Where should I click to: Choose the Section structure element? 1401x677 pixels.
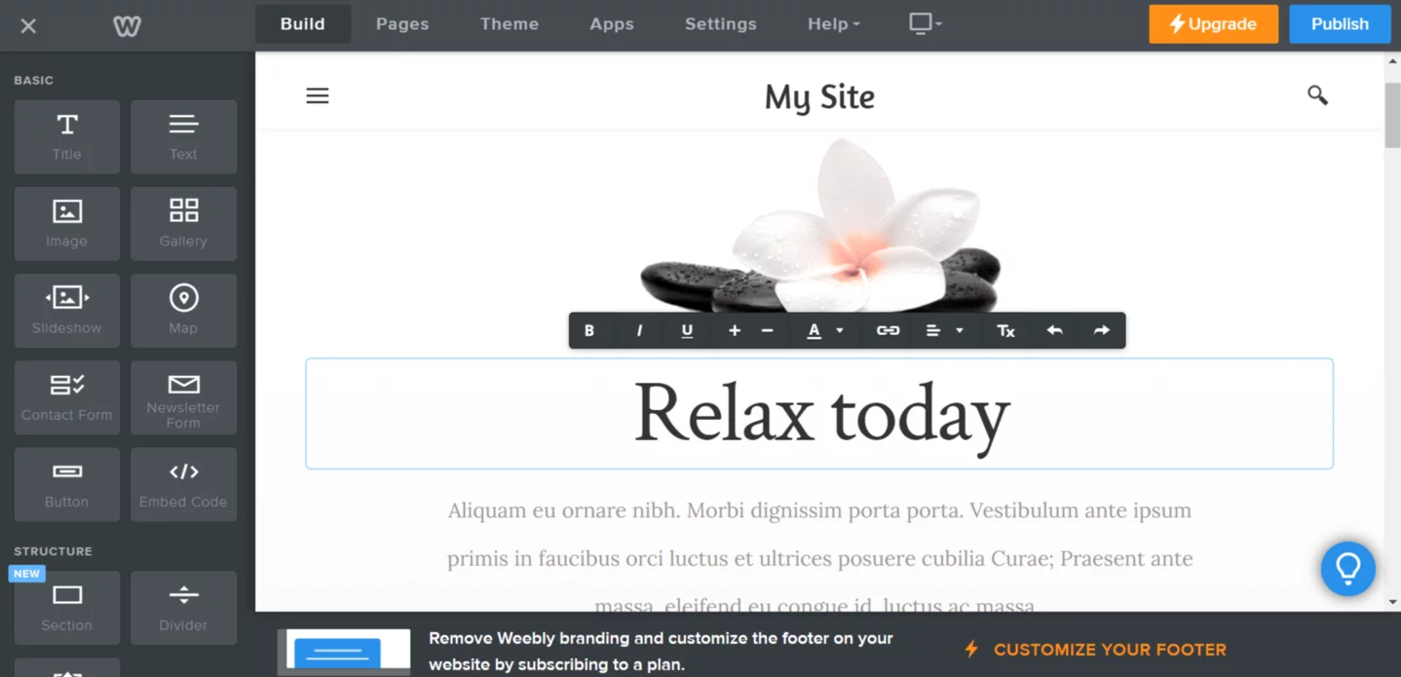tap(66, 607)
